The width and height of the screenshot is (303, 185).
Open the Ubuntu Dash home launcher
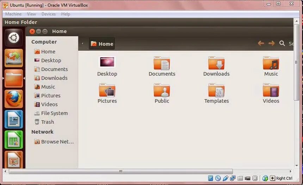tap(13, 37)
